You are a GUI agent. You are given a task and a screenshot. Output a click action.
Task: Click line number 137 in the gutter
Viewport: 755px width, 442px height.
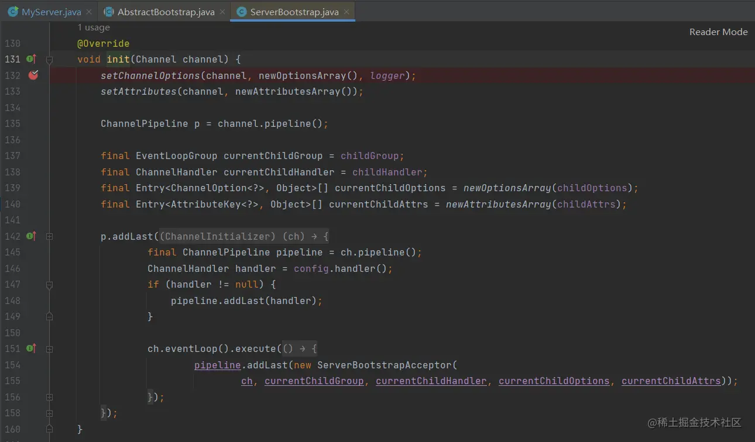click(x=13, y=156)
